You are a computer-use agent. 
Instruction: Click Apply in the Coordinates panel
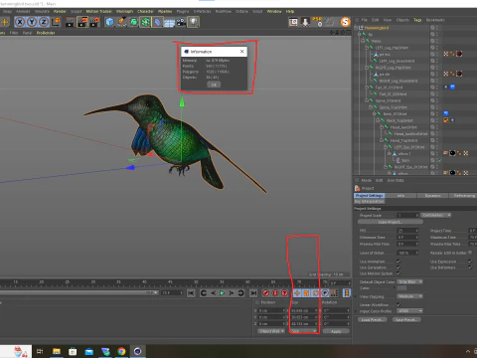click(336, 331)
